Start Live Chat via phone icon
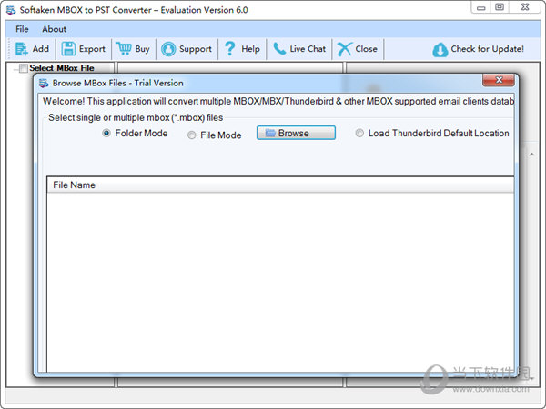Viewport: 546px width, 409px height. (279, 49)
